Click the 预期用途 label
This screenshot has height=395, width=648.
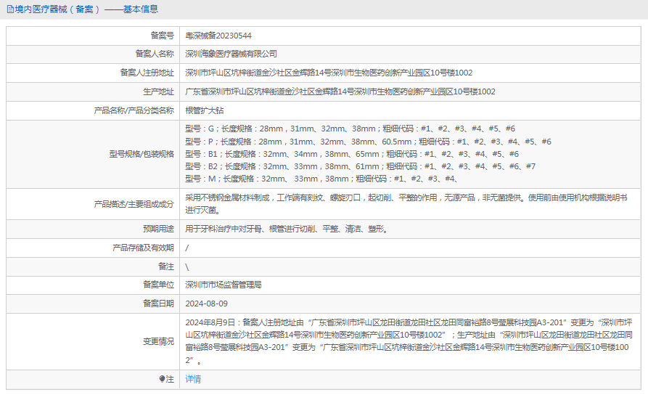point(158,229)
